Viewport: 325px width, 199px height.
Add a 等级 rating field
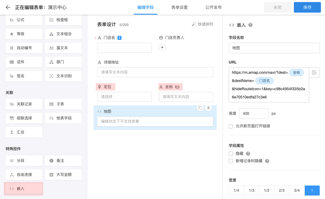coord(24,34)
